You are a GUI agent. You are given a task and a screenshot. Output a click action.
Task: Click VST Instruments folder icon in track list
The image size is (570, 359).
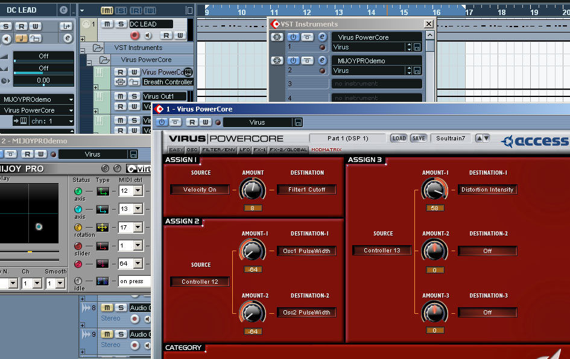coord(98,48)
